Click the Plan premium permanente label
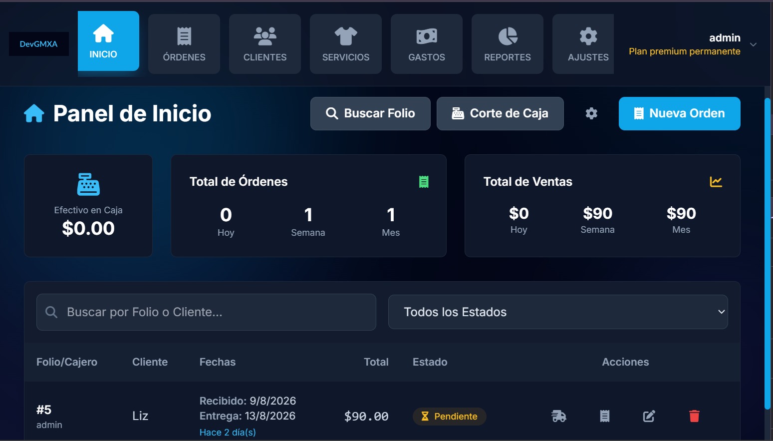The image size is (773, 441). point(685,51)
